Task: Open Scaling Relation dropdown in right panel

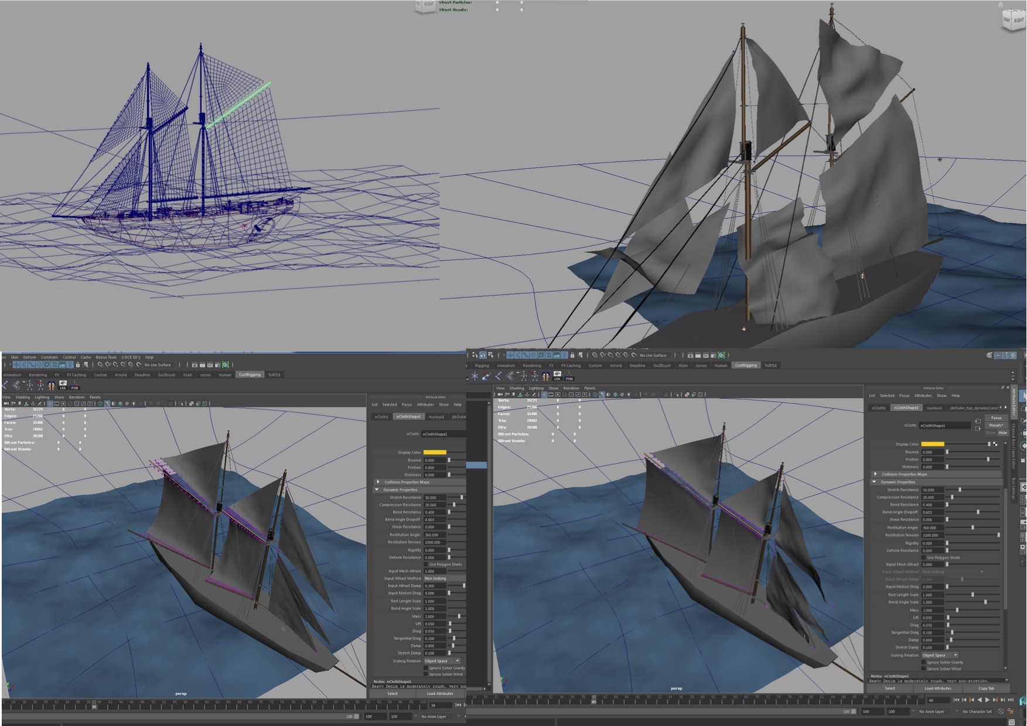Action: point(939,655)
